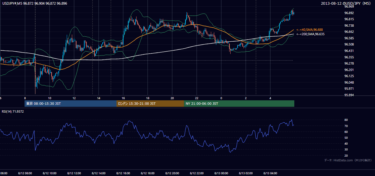Select the ロンドン 15:30-21:00 JST session bar
This screenshot has height=176, width=375.
coord(150,104)
